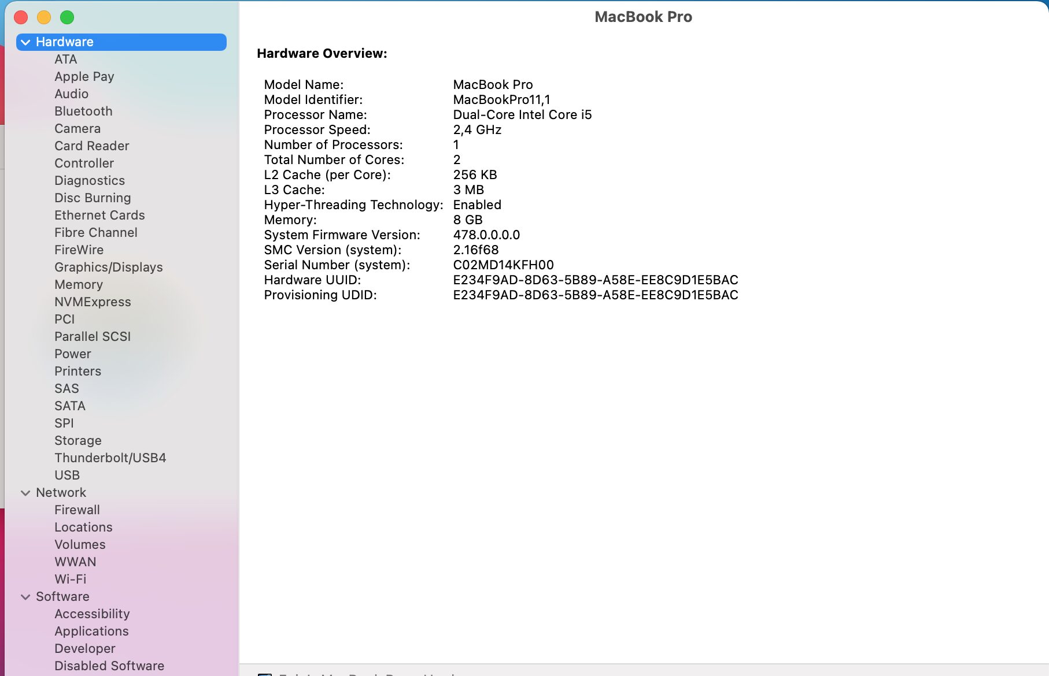The image size is (1049, 676).
Task: Open SATA hardware details
Action: click(x=70, y=406)
